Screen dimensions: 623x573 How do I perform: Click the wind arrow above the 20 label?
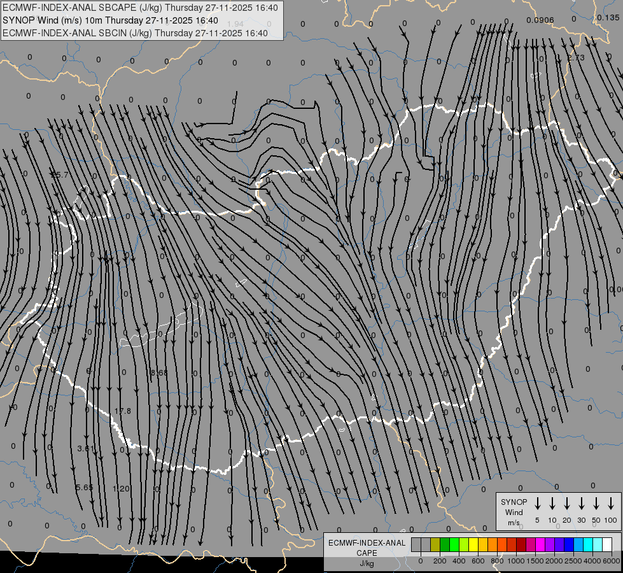pyautogui.click(x=567, y=504)
